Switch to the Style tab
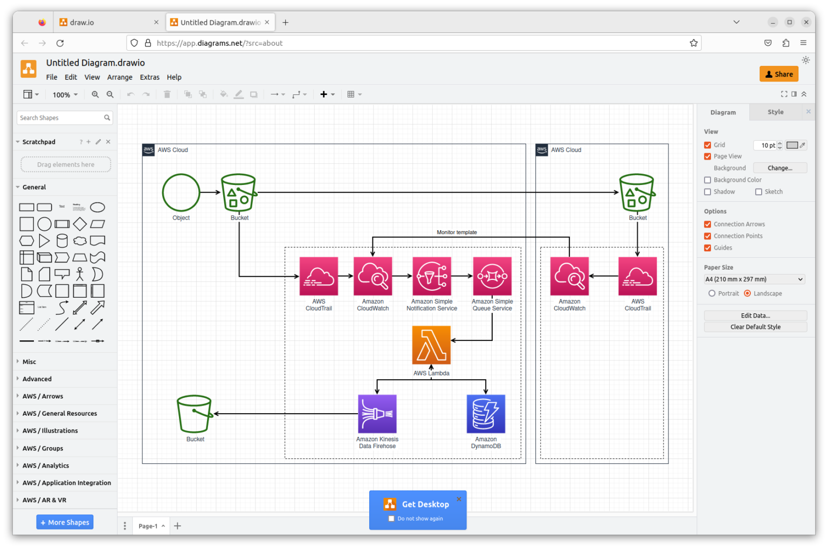The height and width of the screenshot is (549, 828). point(775,112)
